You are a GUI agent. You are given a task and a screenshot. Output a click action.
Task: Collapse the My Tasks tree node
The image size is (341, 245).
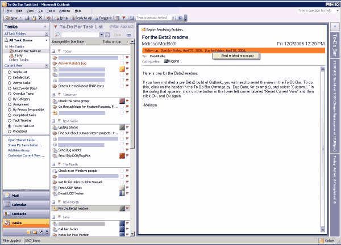point(6,47)
